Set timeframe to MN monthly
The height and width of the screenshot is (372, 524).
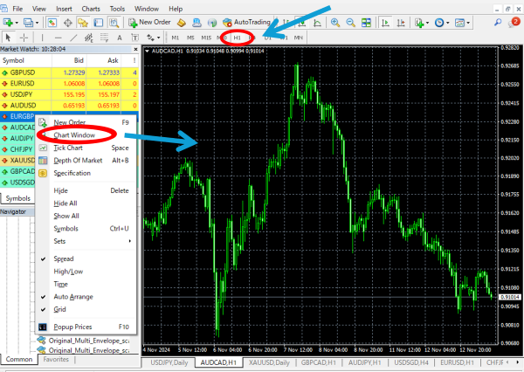coord(298,38)
